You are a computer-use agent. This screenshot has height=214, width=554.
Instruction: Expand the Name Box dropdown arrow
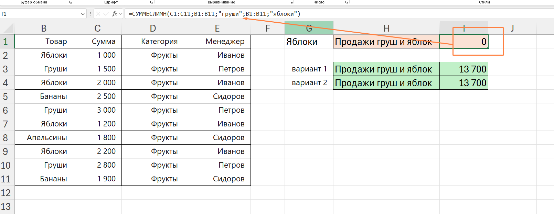click(x=83, y=14)
